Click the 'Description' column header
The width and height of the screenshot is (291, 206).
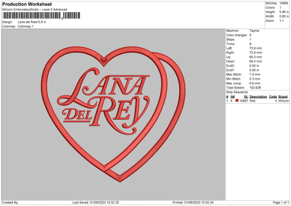pos(258,97)
